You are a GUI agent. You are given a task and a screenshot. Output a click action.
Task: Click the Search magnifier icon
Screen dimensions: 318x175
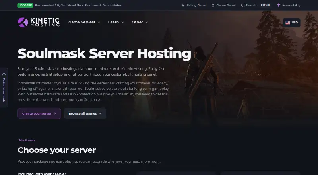point(242,6)
